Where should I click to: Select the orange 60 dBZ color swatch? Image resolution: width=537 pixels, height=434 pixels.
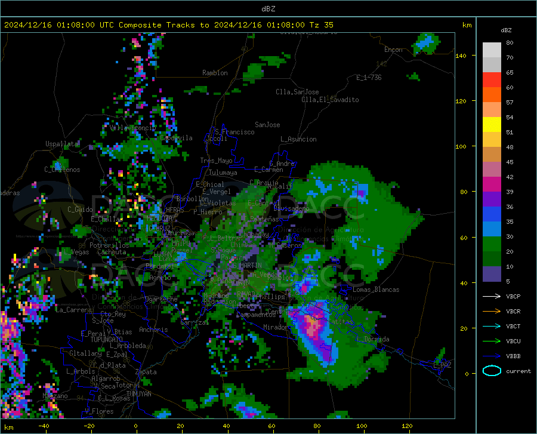[x=492, y=95]
